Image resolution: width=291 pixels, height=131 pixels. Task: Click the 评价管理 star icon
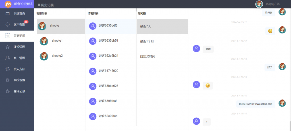[x=8, y=47]
